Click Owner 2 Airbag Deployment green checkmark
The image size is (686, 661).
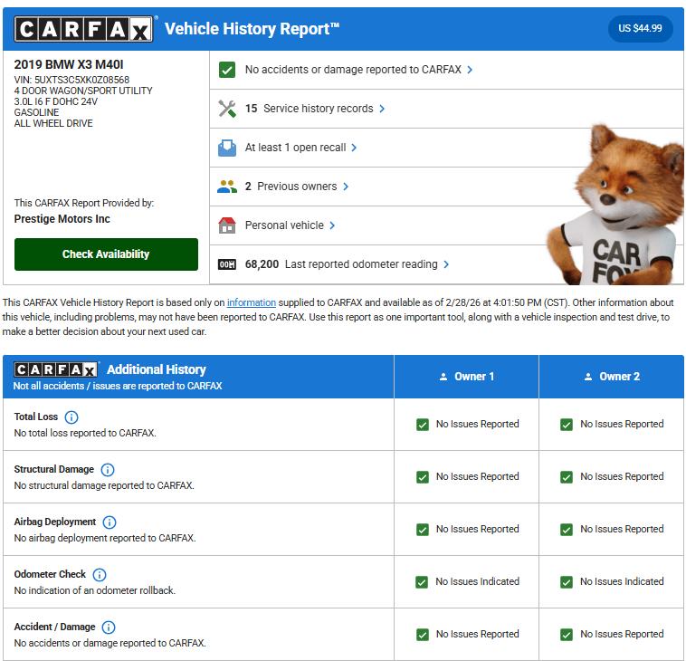pyautogui.click(x=567, y=530)
